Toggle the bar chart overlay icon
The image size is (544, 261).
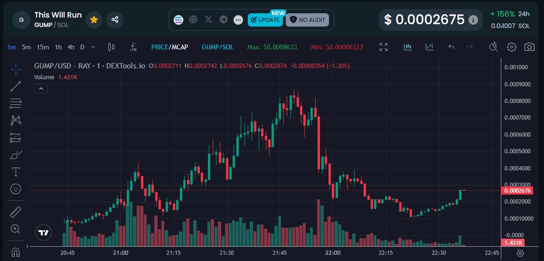coord(430,47)
